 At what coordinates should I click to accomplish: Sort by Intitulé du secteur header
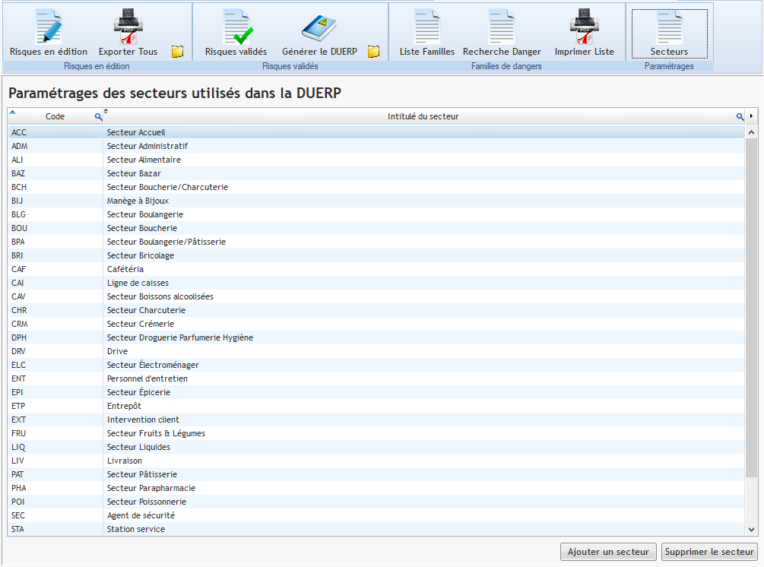pos(423,117)
